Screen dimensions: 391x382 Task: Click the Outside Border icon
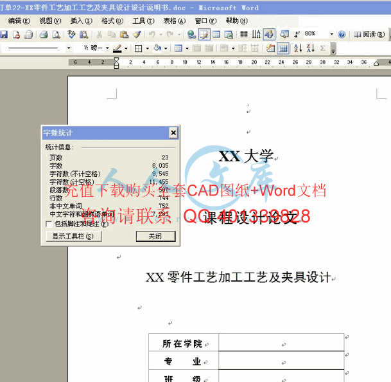coord(139,48)
